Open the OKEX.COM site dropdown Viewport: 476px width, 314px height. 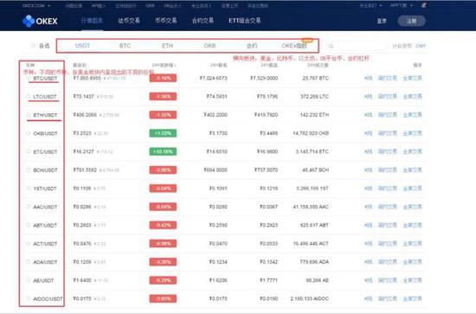coord(36,5)
